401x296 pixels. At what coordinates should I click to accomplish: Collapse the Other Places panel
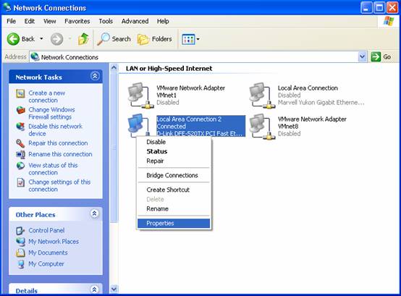point(94,213)
